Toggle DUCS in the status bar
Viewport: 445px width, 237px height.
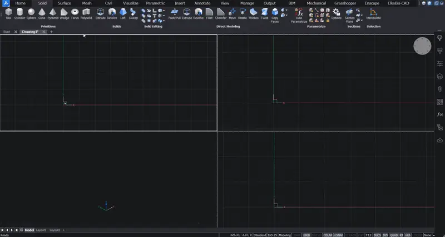(x=377, y=235)
